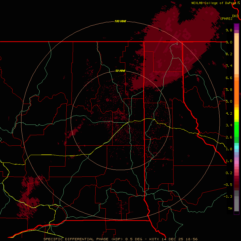Click the -1.3 legend value
The width and height of the screenshot is (241, 241).
(228, 197)
